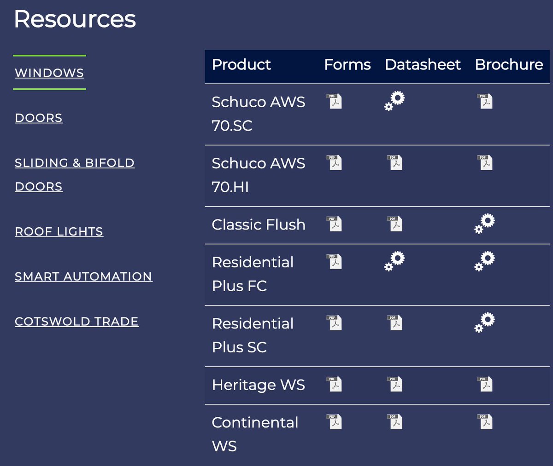Click the Continental WS product name
This screenshot has width=553, height=466.
coord(255,434)
